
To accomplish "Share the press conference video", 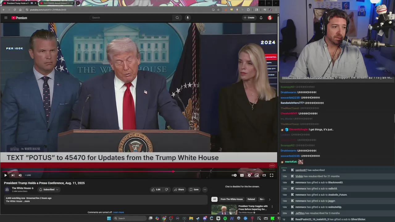I will (x=179, y=190).
